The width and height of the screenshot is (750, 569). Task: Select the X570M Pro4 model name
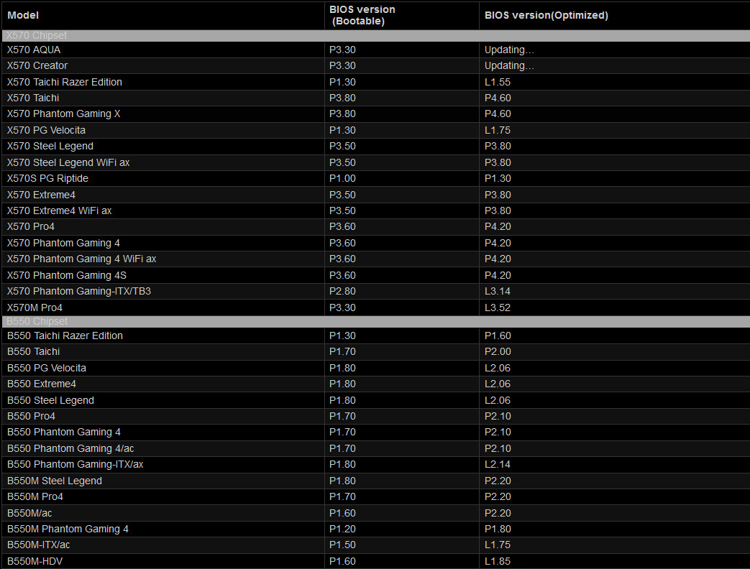click(35, 307)
